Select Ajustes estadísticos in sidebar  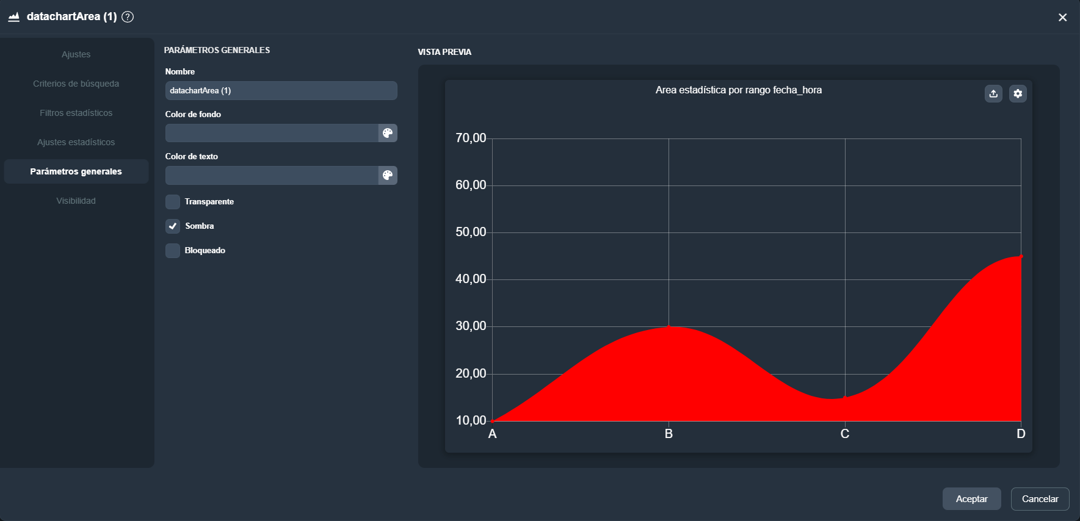(76, 142)
